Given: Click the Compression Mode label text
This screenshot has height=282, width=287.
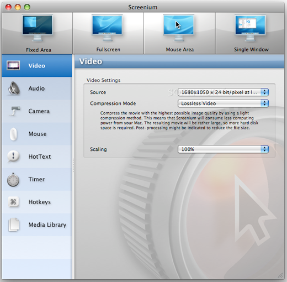Looking at the screenshot, I should (113, 103).
